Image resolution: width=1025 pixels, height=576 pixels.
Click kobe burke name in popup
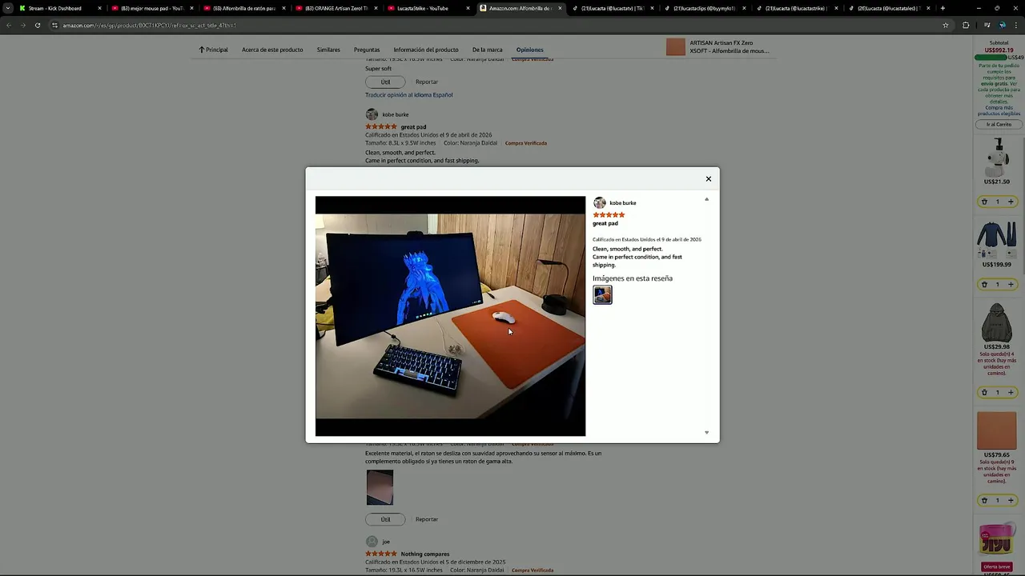click(x=623, y=203)
